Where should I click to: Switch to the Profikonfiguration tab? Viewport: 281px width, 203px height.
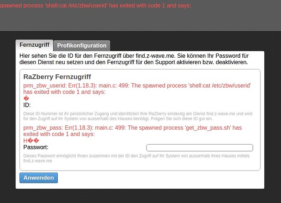[x=82, y=45]
